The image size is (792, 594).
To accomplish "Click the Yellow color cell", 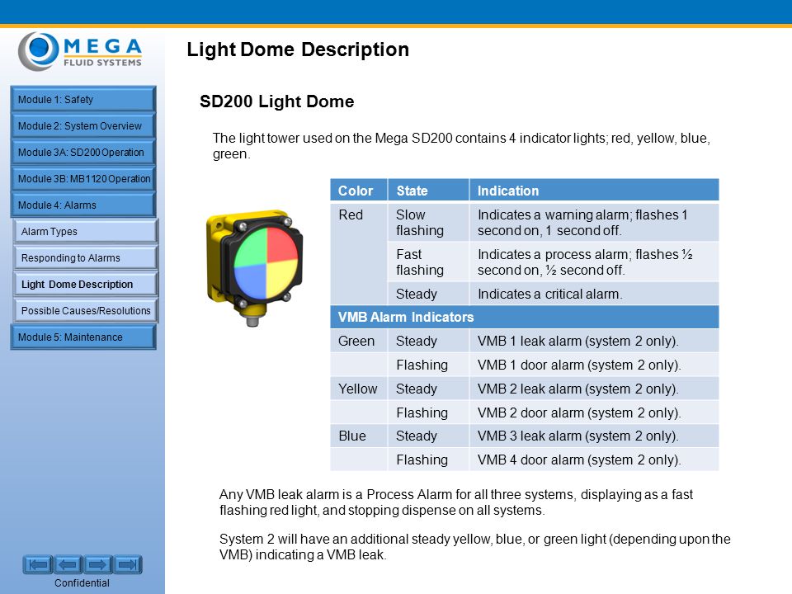I will [x=359, y=389].
